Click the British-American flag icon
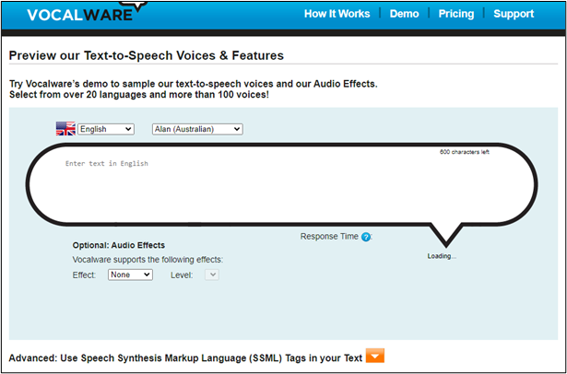567x374 pixels. (x=65, y=129)
